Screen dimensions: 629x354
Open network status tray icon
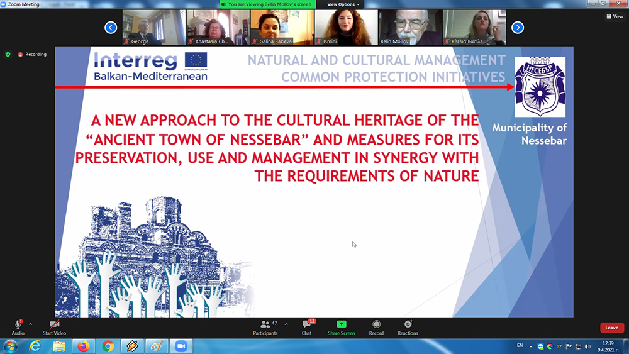click(x=578, y=346)
